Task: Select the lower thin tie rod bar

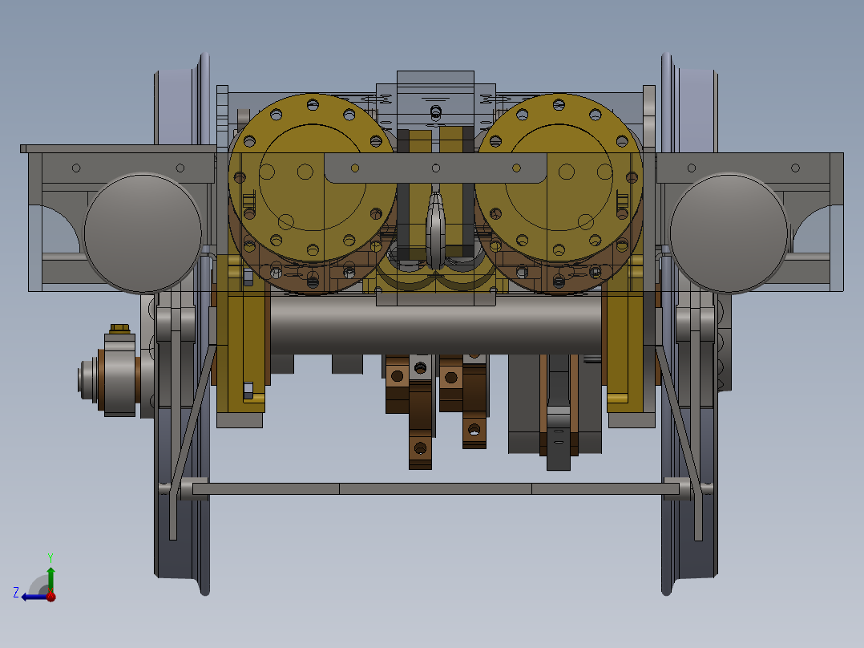Action: click(433, 487)
